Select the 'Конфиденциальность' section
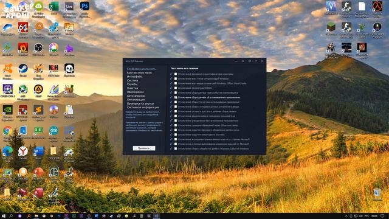Viewport: 389px width, 219px height. click(141, 69)
